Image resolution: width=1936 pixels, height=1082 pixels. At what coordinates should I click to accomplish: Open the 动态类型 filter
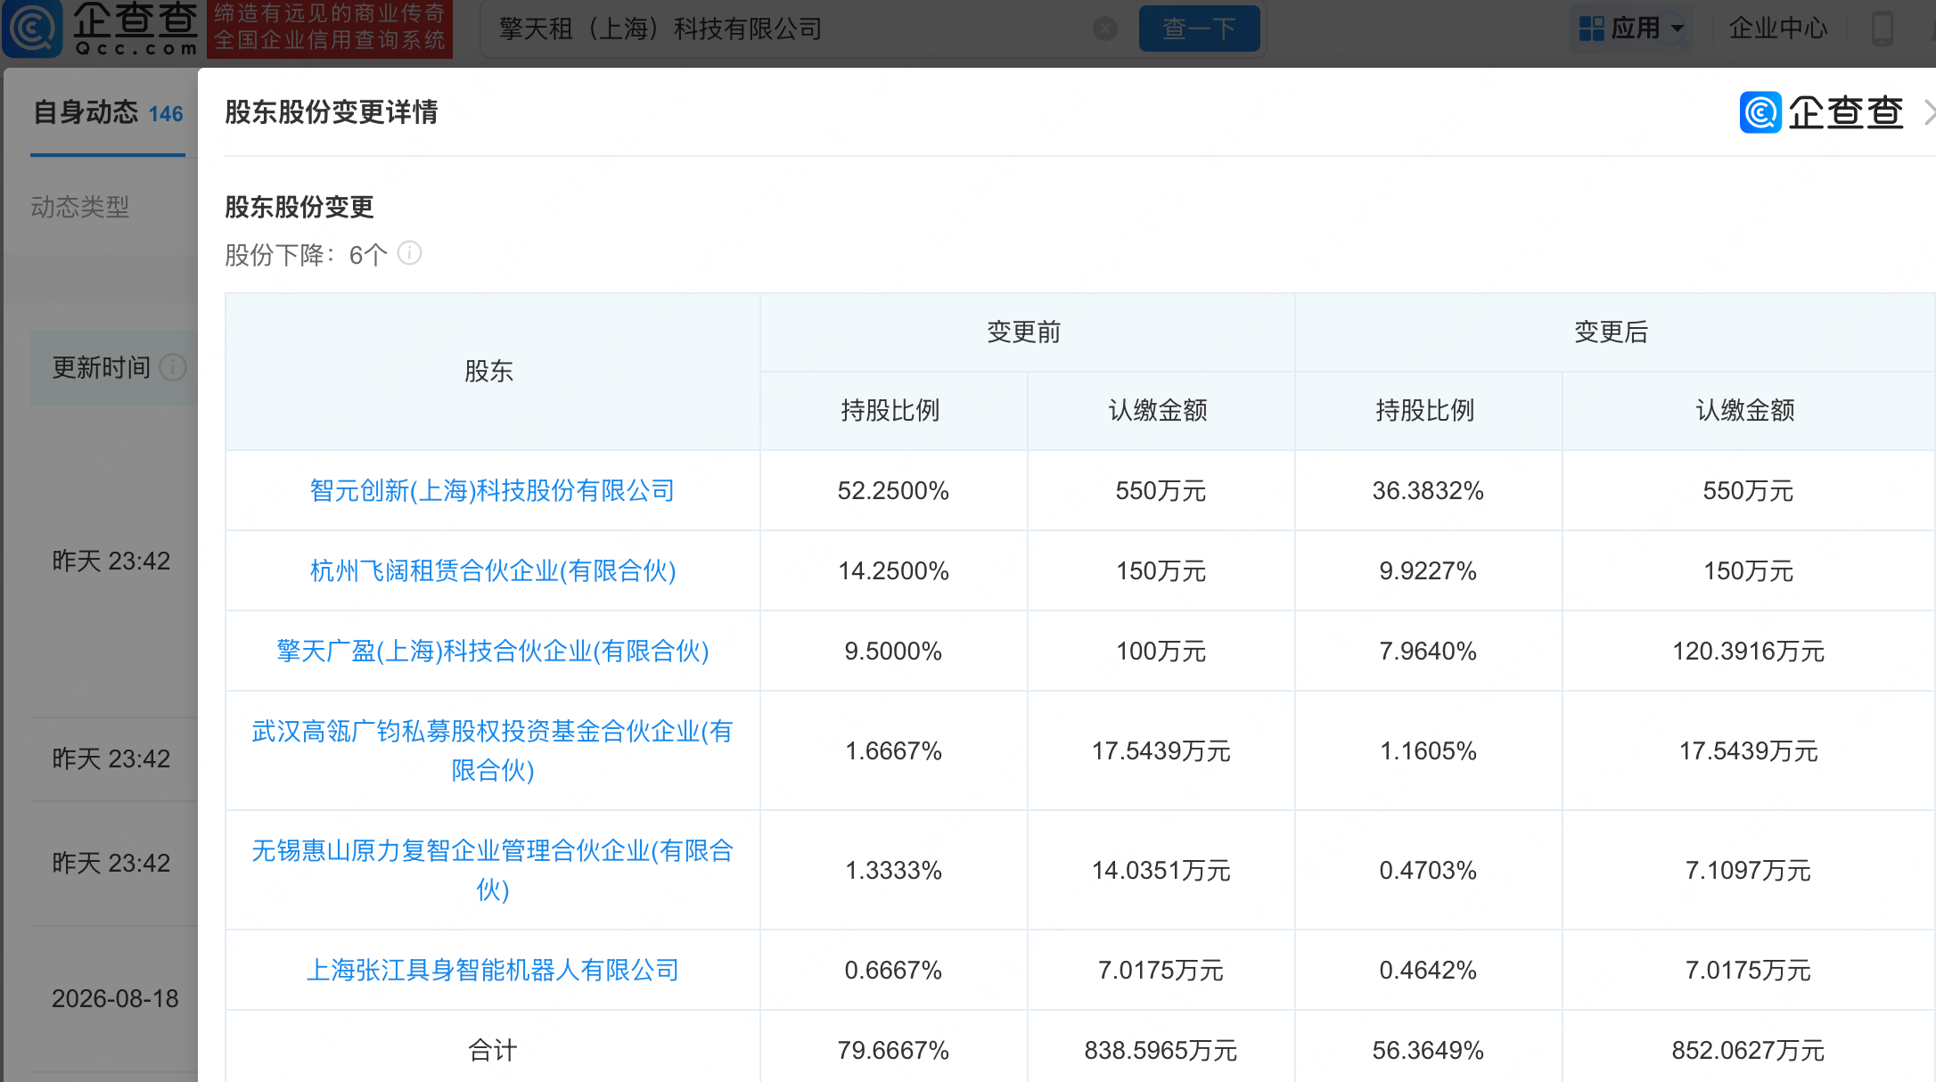coord(80,207)
